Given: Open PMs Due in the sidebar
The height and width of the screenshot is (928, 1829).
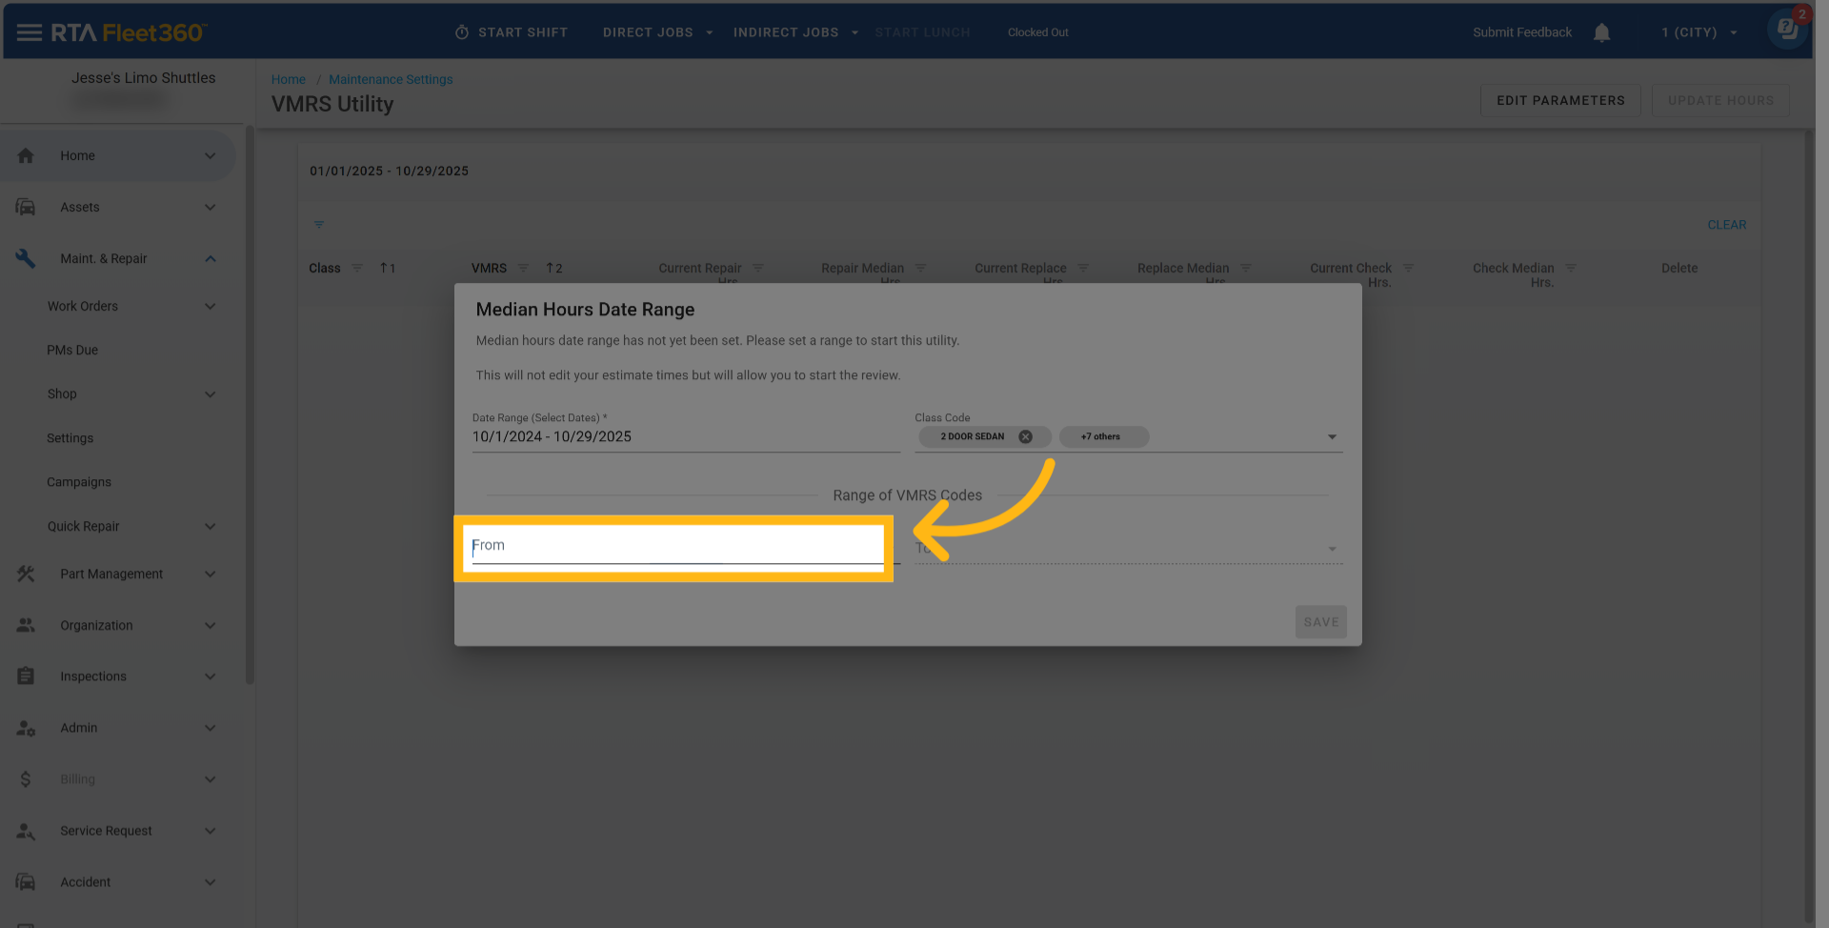Looking at the screenshot, I should coord(72,350).
